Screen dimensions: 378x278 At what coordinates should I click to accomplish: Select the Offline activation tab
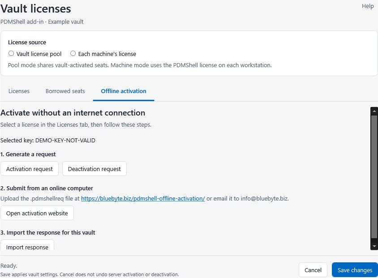(124, 91)
